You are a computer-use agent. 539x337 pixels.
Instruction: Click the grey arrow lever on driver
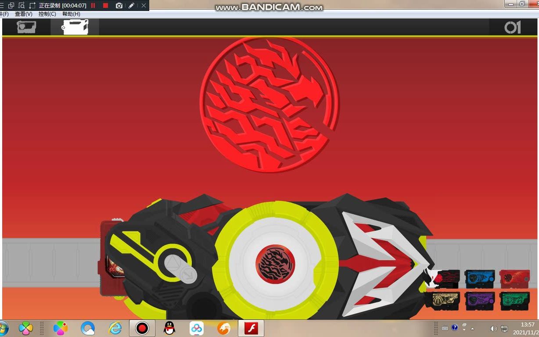pyautogui.click(x=181, y=269)
